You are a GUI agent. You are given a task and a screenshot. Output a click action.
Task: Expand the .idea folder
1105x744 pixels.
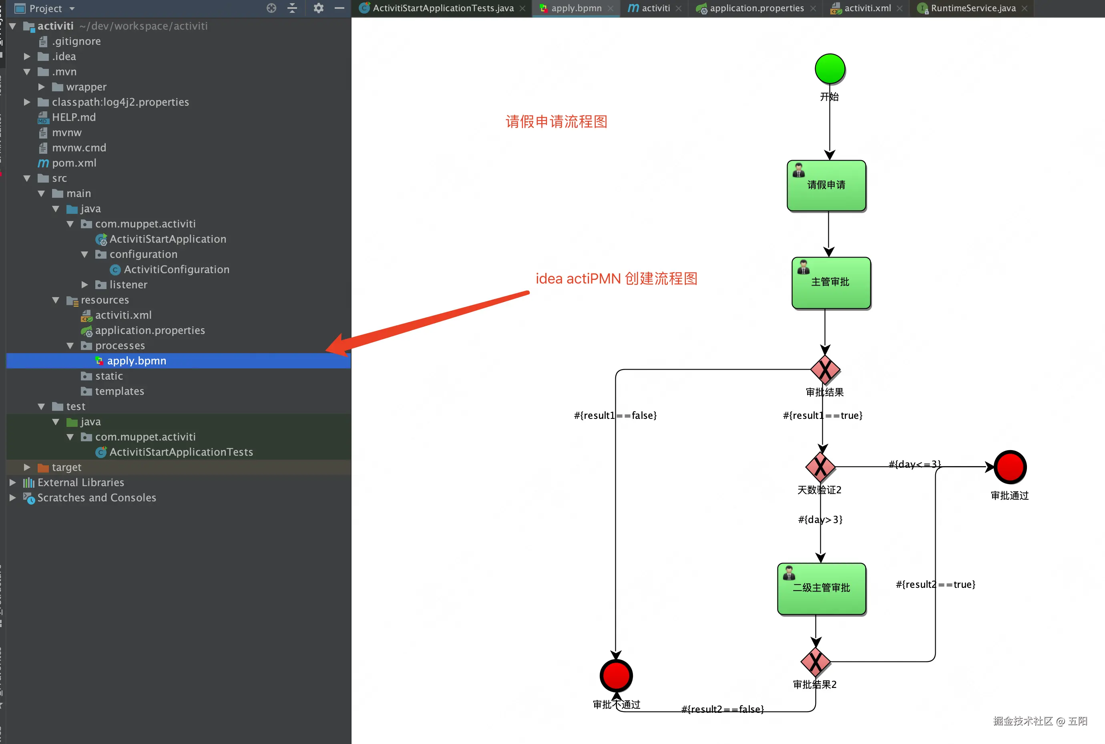tap(27, 56)
